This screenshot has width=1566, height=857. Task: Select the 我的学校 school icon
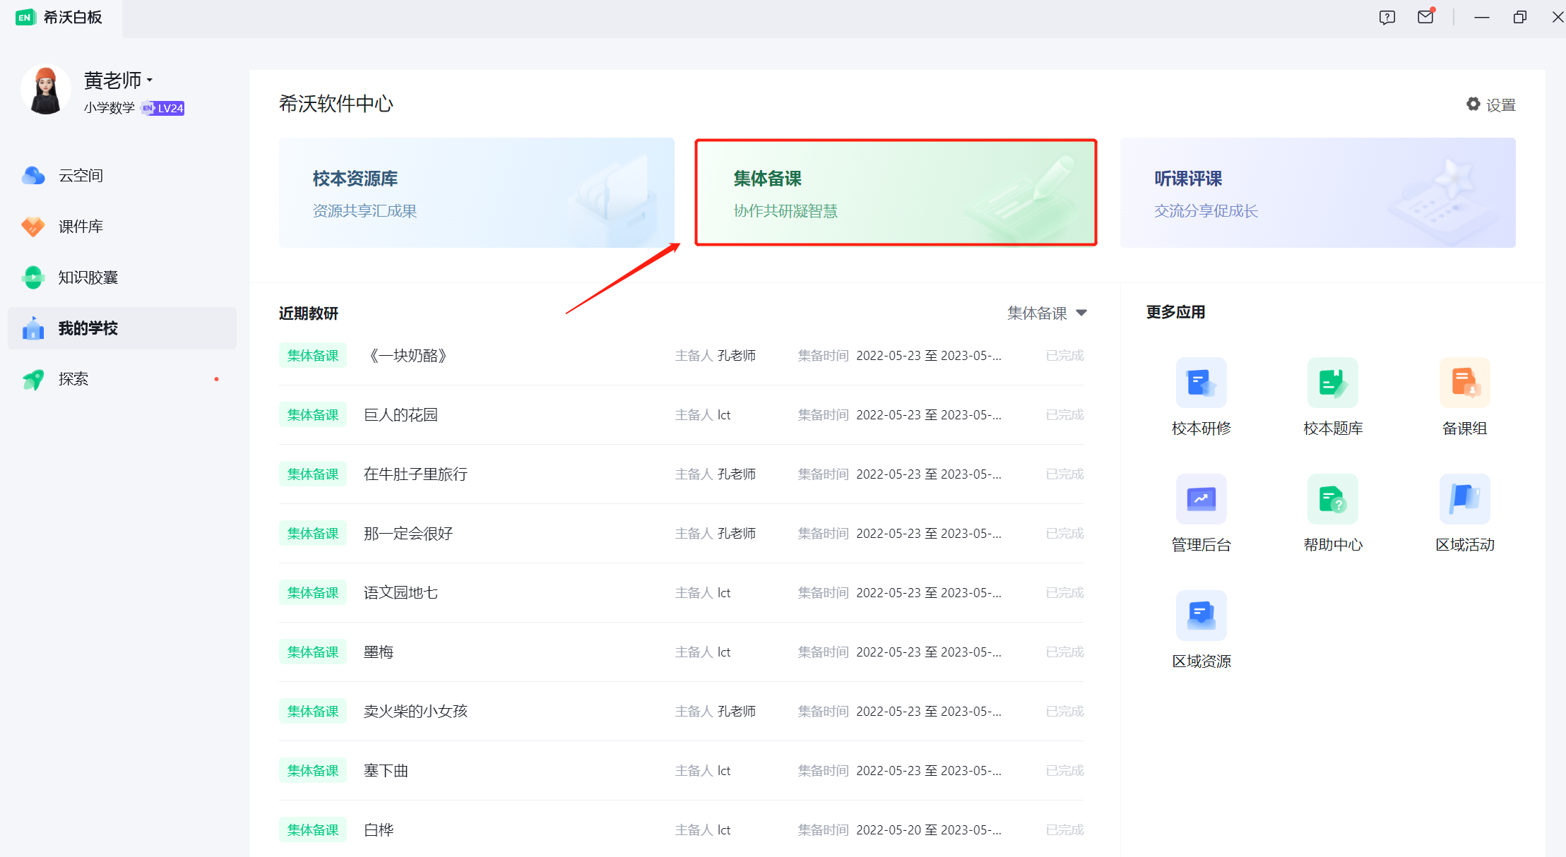[33, 328]
